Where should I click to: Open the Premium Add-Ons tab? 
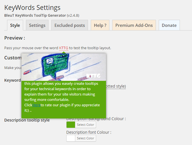[x=134, y=25]
